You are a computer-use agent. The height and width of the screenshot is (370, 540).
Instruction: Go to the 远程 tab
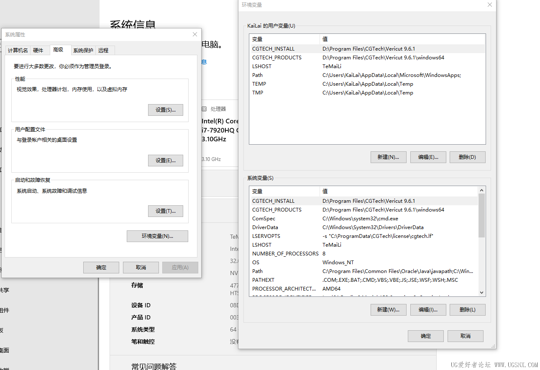(x=103, y=50)
